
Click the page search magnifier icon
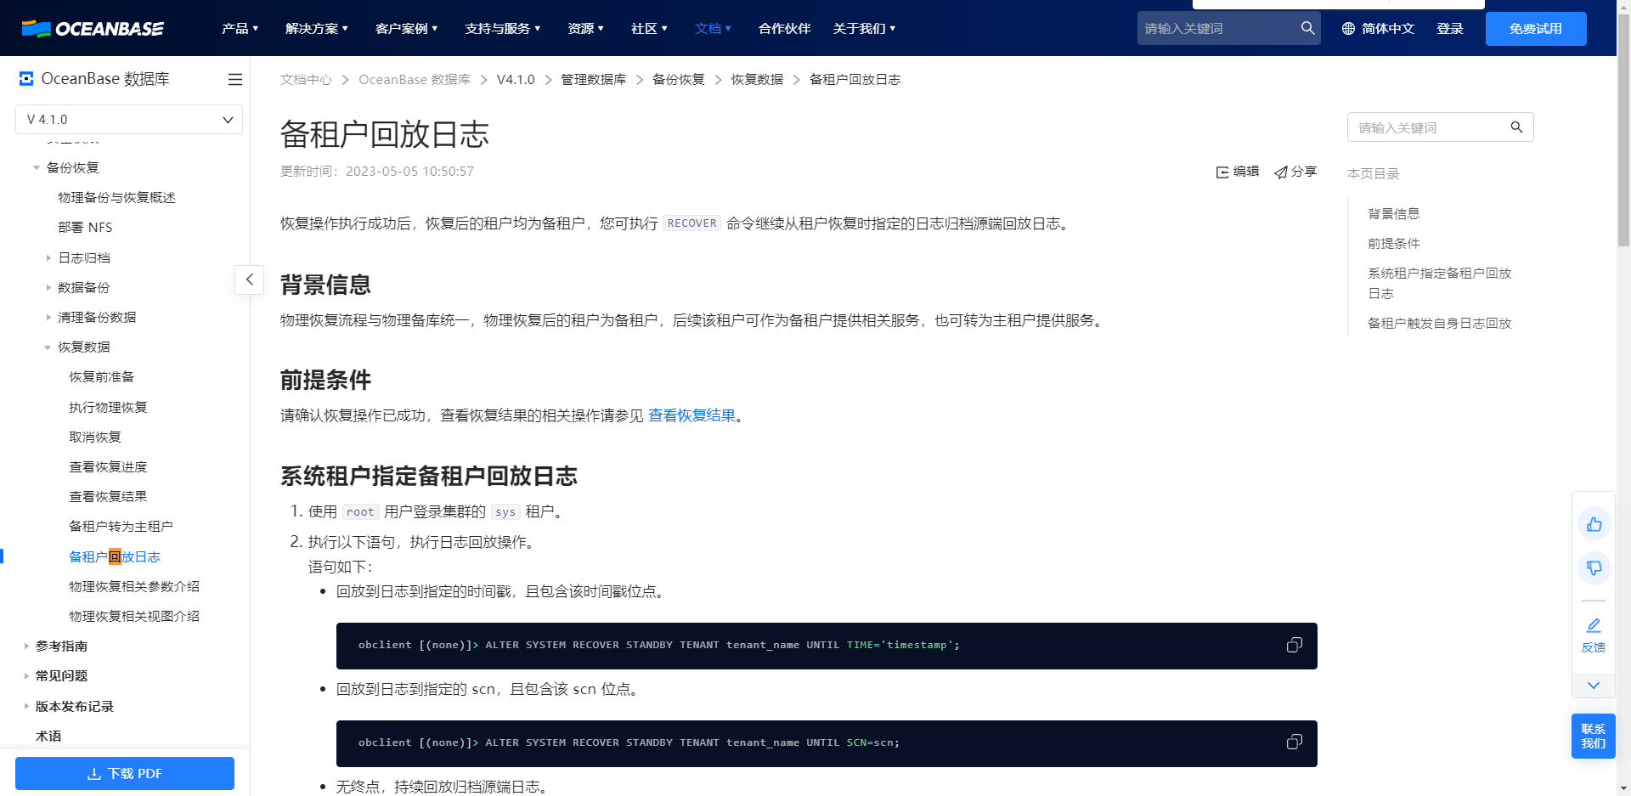coord(1516,127)
